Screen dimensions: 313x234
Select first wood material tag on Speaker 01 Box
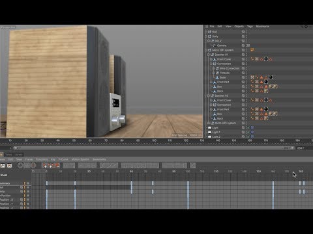(x=271, y=86)
